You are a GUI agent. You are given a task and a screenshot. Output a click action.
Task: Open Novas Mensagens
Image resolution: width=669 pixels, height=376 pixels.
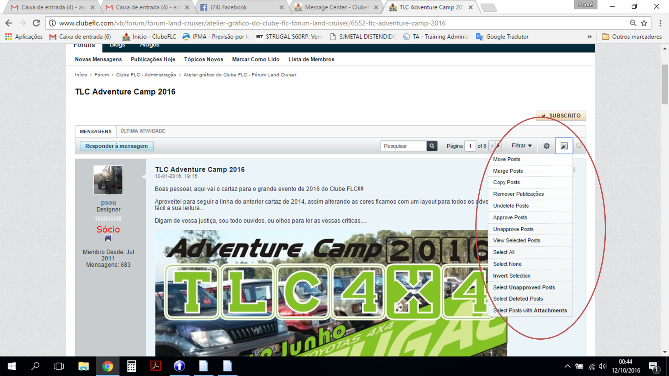coord(98,59)
